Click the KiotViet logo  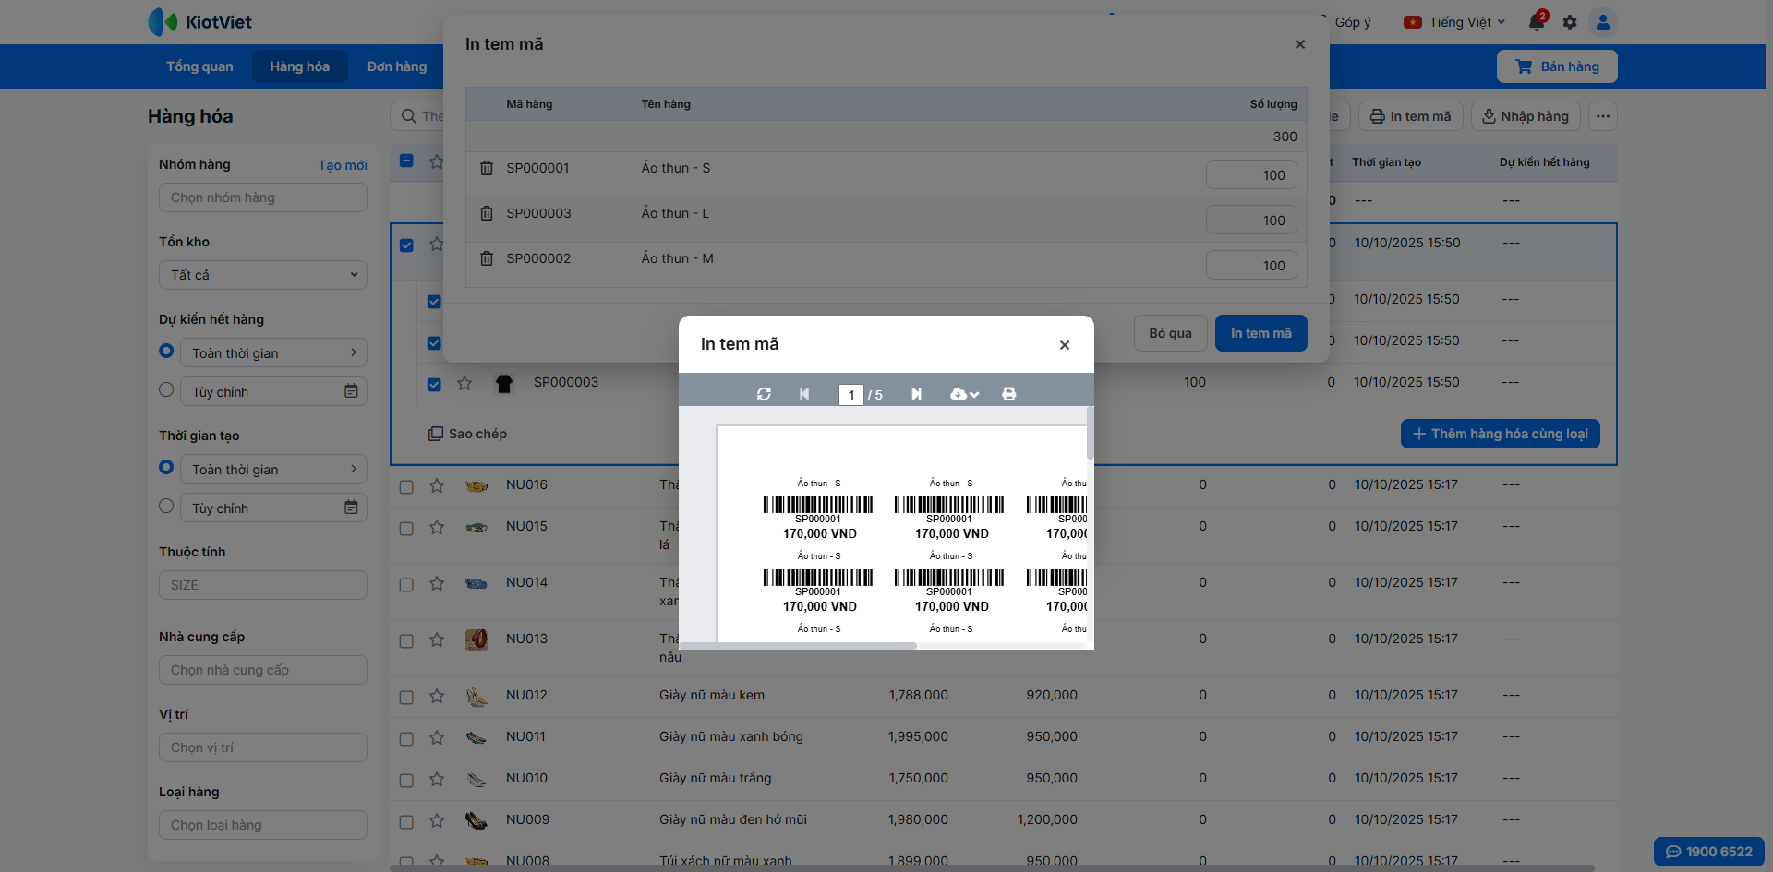200,22
